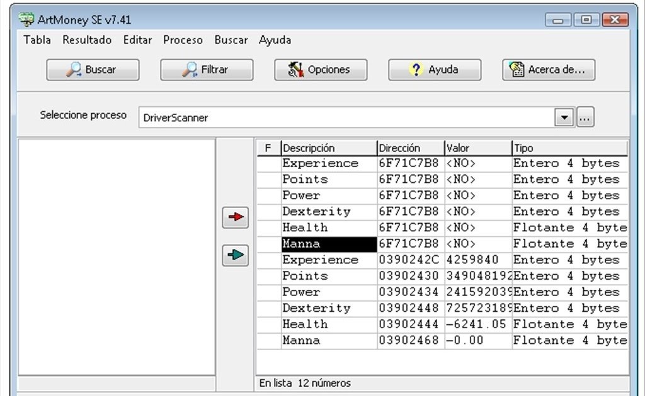Click Experience address 0390242C
This screenshot has height=396, width=645.
(x=409, y=260)
